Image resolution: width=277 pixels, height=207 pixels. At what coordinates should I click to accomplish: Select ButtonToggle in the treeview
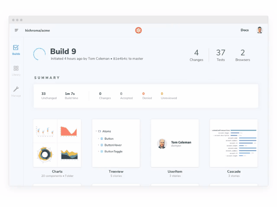pyautogui.click(x=114, y=151)
